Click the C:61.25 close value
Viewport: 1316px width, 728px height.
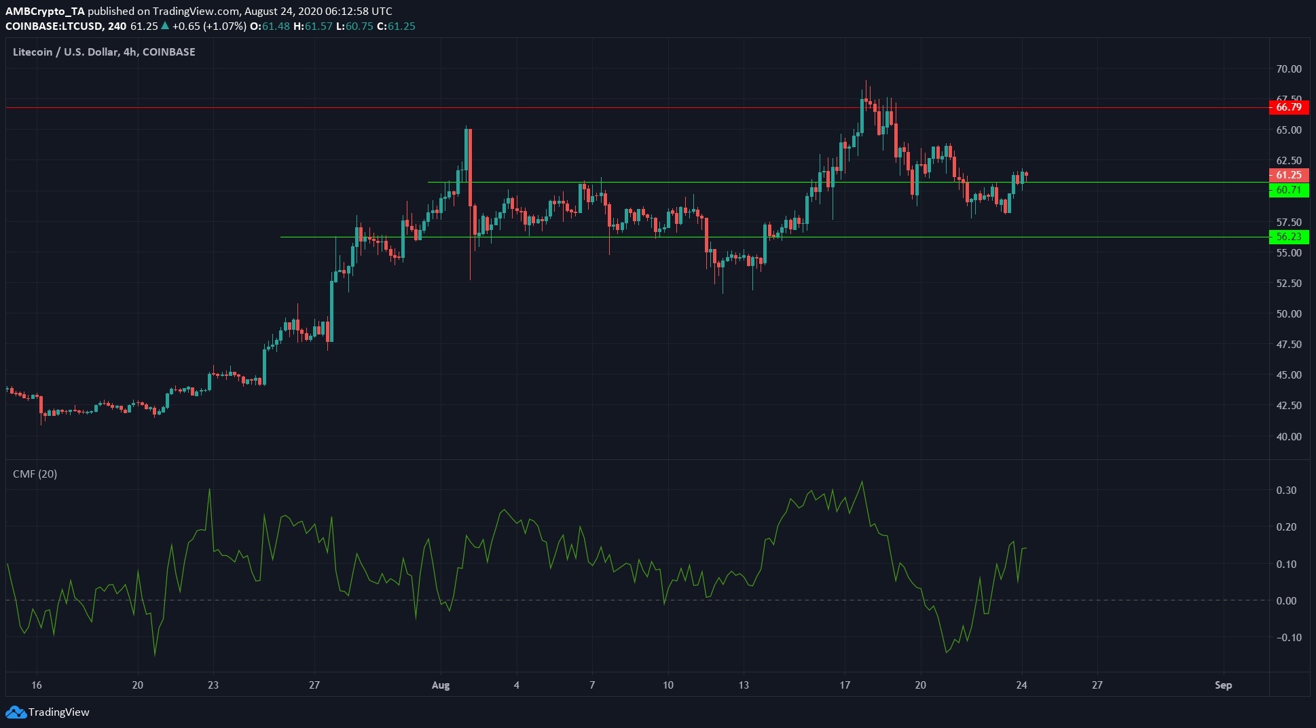pyautogui.click(x=396, y=26)
